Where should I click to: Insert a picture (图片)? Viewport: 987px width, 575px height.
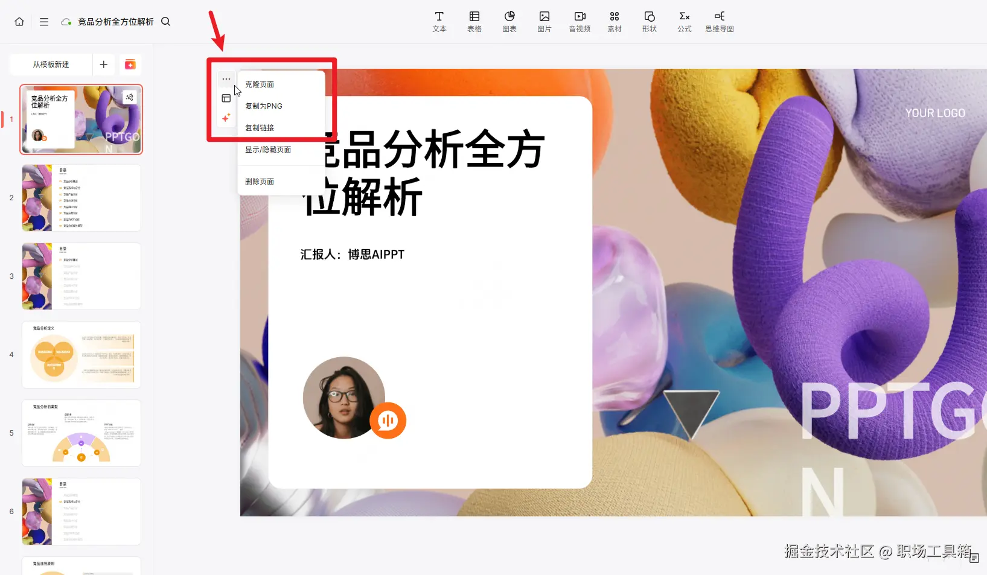click(545, 22)
